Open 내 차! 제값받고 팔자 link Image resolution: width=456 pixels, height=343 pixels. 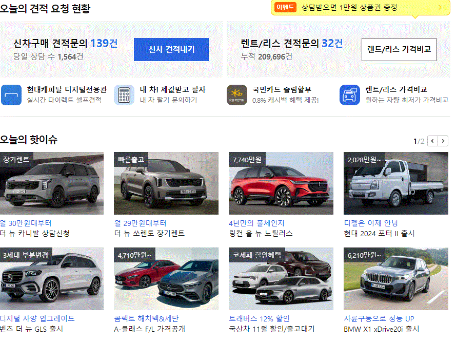[172, 89]
